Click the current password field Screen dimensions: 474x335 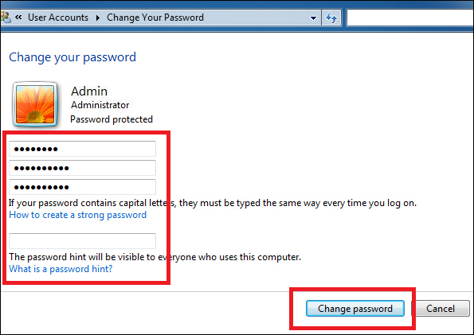tap(83, 149)
